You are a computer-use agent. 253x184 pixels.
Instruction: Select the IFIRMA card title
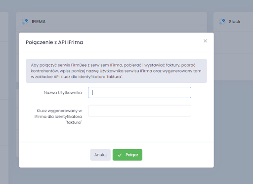(39, 22)
